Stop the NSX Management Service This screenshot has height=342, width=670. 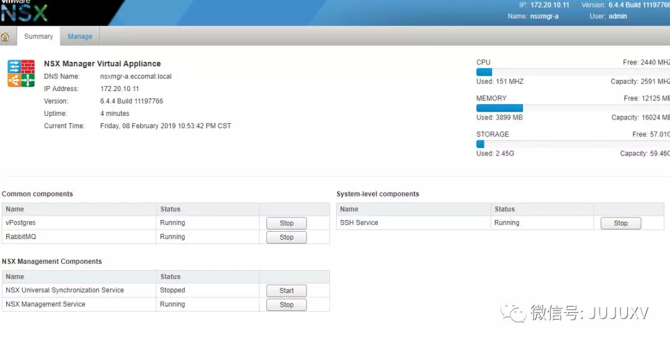286,305
